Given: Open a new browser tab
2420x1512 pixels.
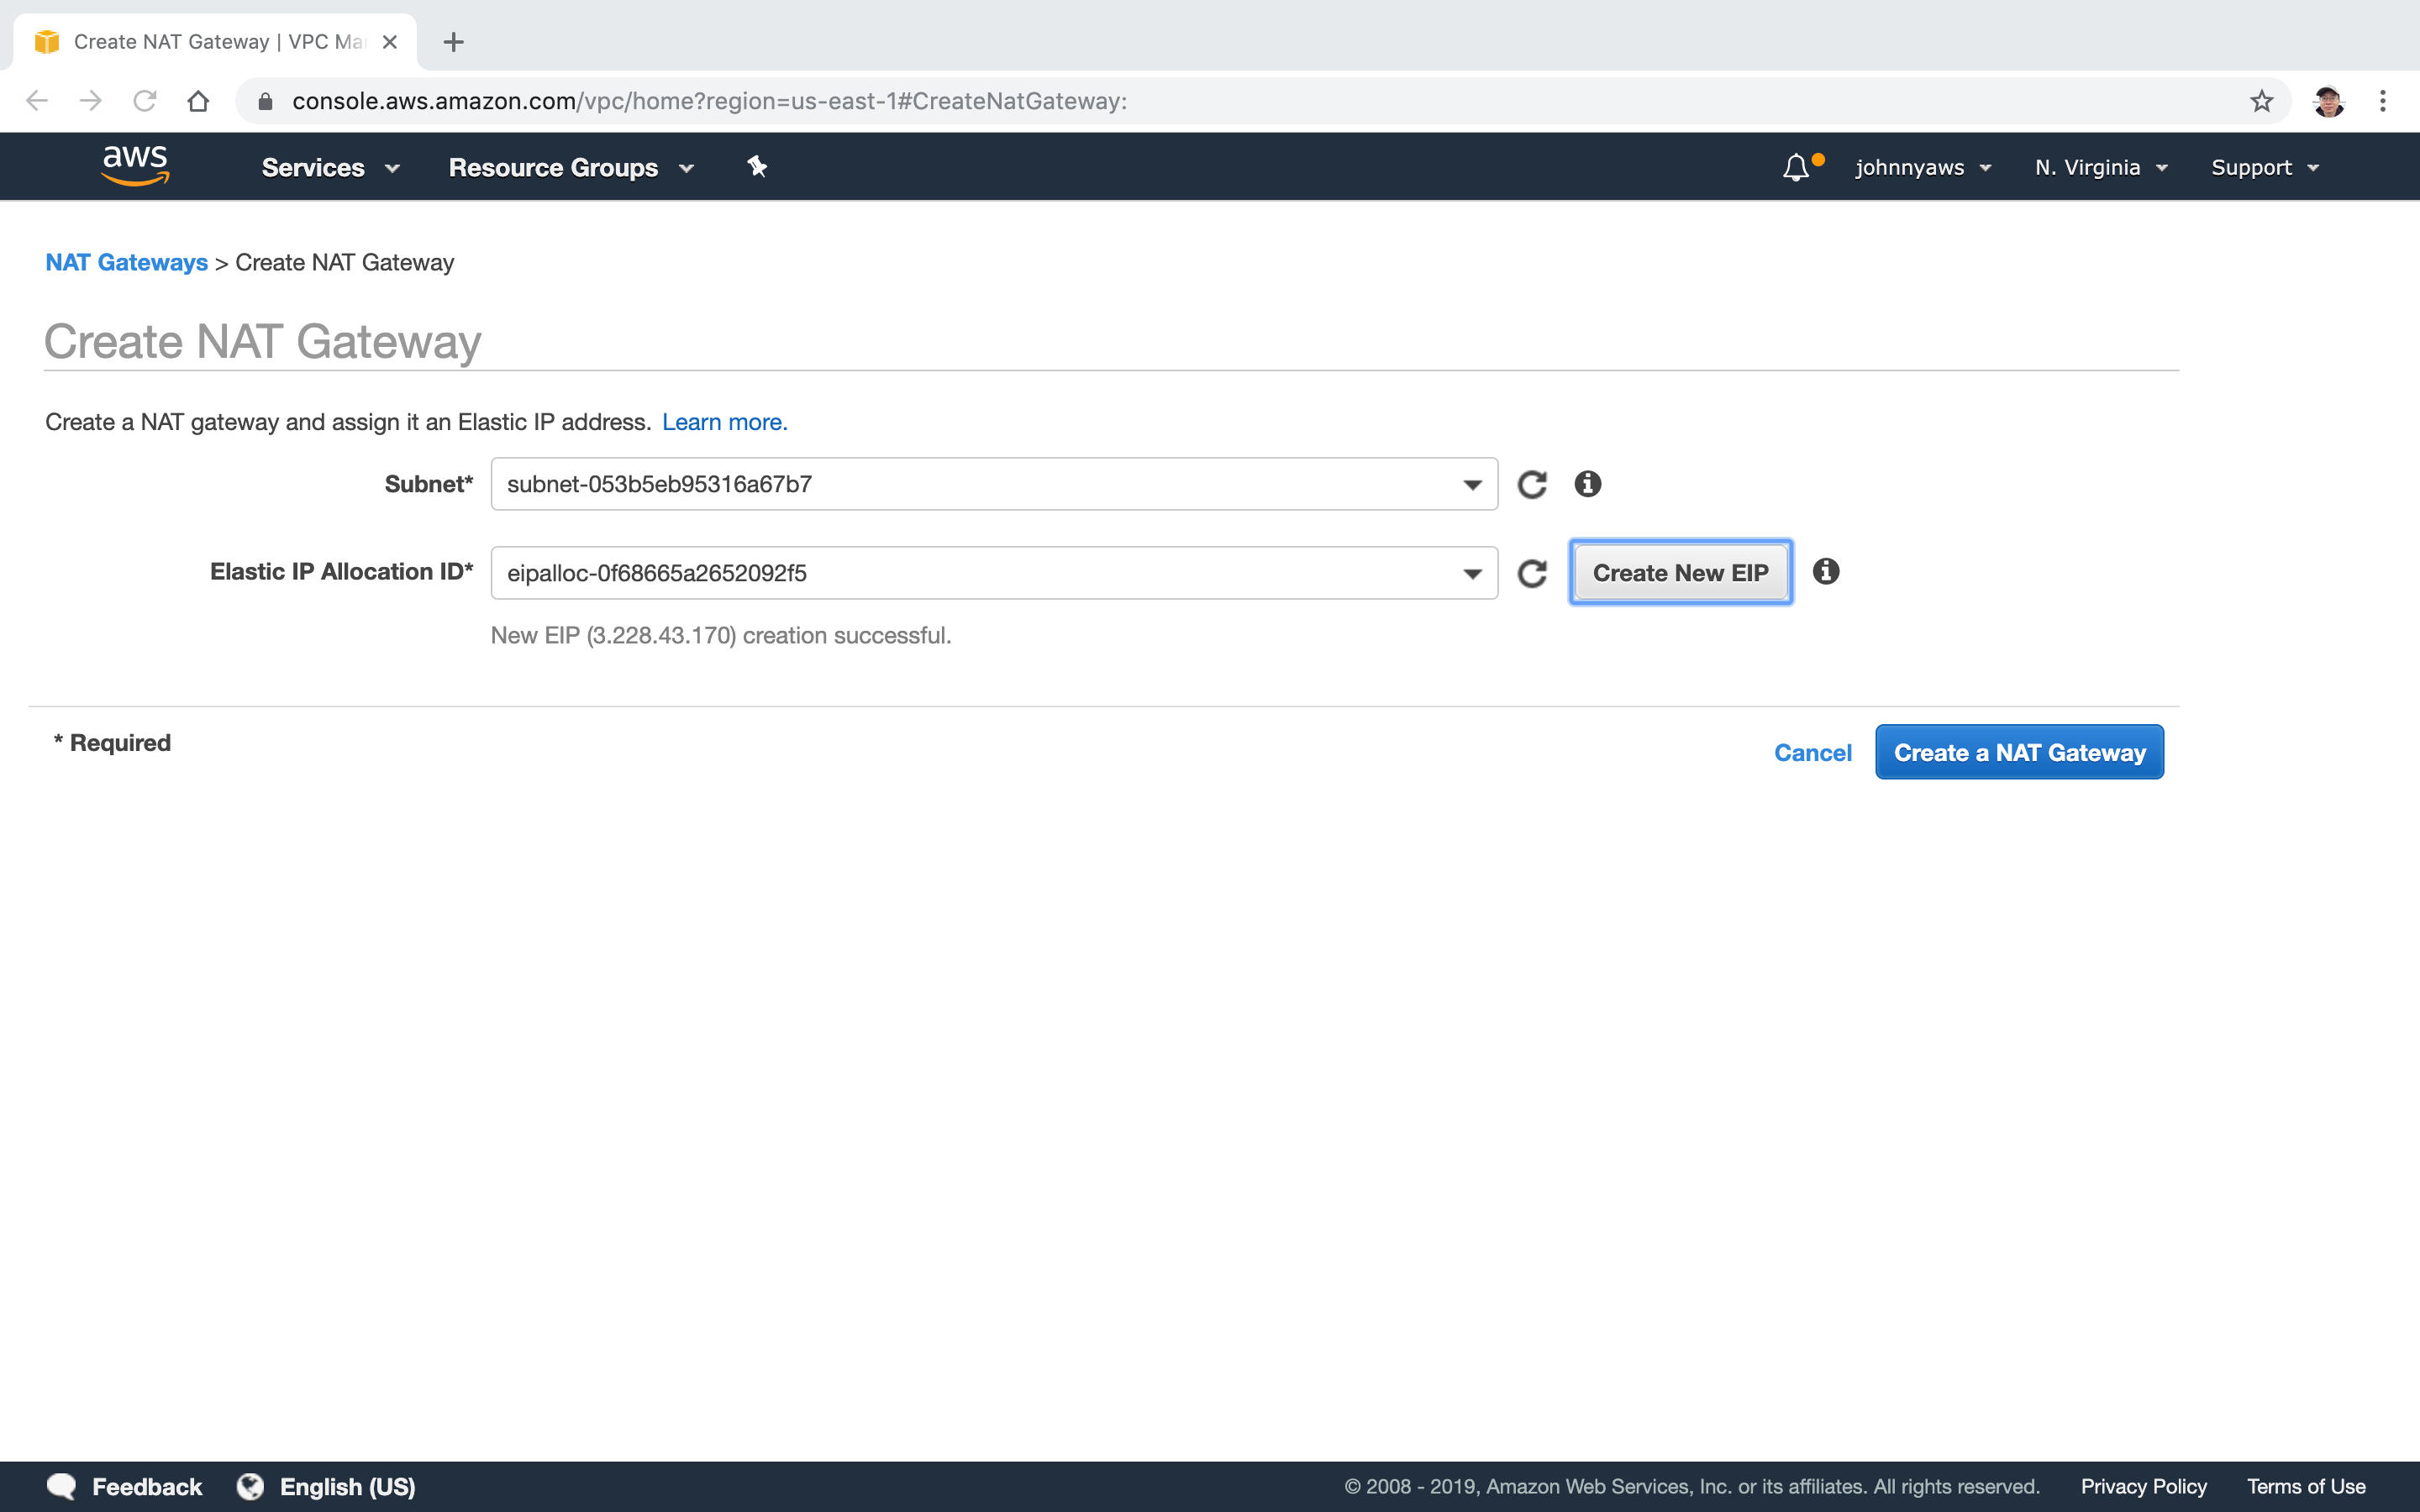Looking at the screenshot, I should click(454, 42).
